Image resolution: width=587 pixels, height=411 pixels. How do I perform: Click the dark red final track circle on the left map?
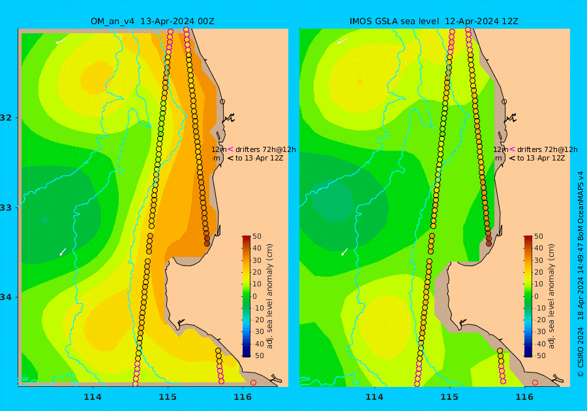207,244
